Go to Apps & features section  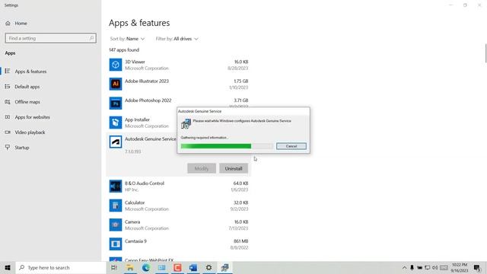30,72
